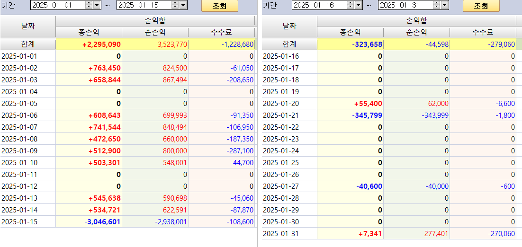Focus the 2025-01-16 start date input

(x=319, y=5)
